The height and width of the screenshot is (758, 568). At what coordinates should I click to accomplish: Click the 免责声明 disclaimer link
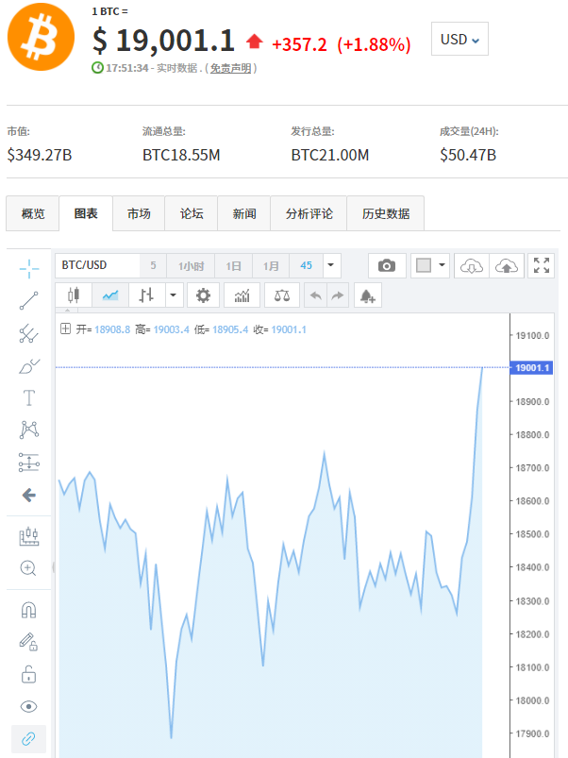(230, 68)
